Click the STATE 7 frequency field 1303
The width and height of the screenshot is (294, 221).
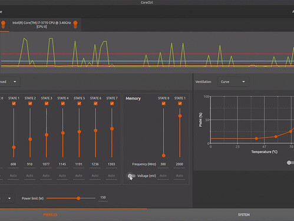tap(111, 164)
